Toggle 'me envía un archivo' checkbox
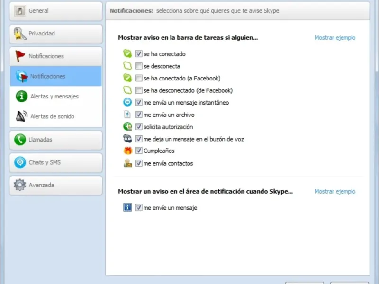 [x=139, y=115]
